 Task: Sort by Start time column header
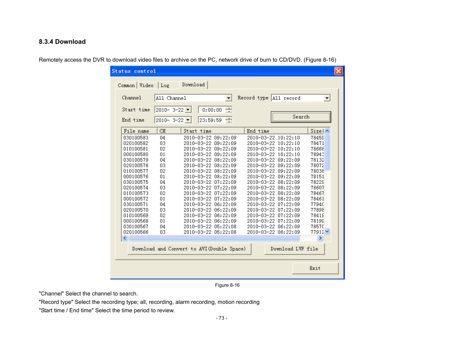pyautogui.click(x=213, y=131)
